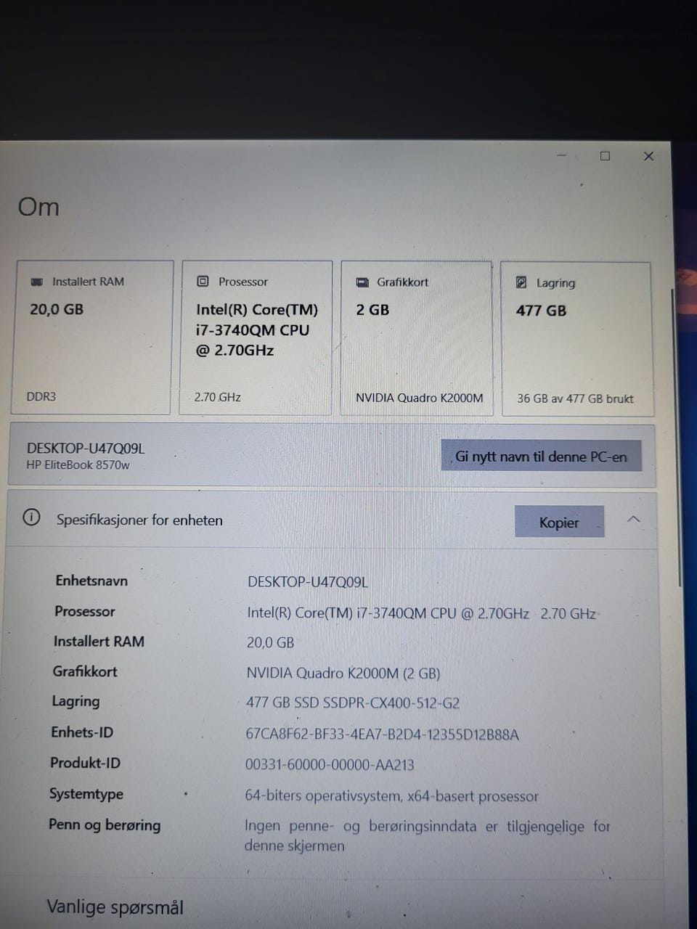This screenshot has width=697, height=929.
Task: Click 477 GB SSD SSDPR-CX400-512-G2 value
Action: pyautogui.click(x=353, y=703)
